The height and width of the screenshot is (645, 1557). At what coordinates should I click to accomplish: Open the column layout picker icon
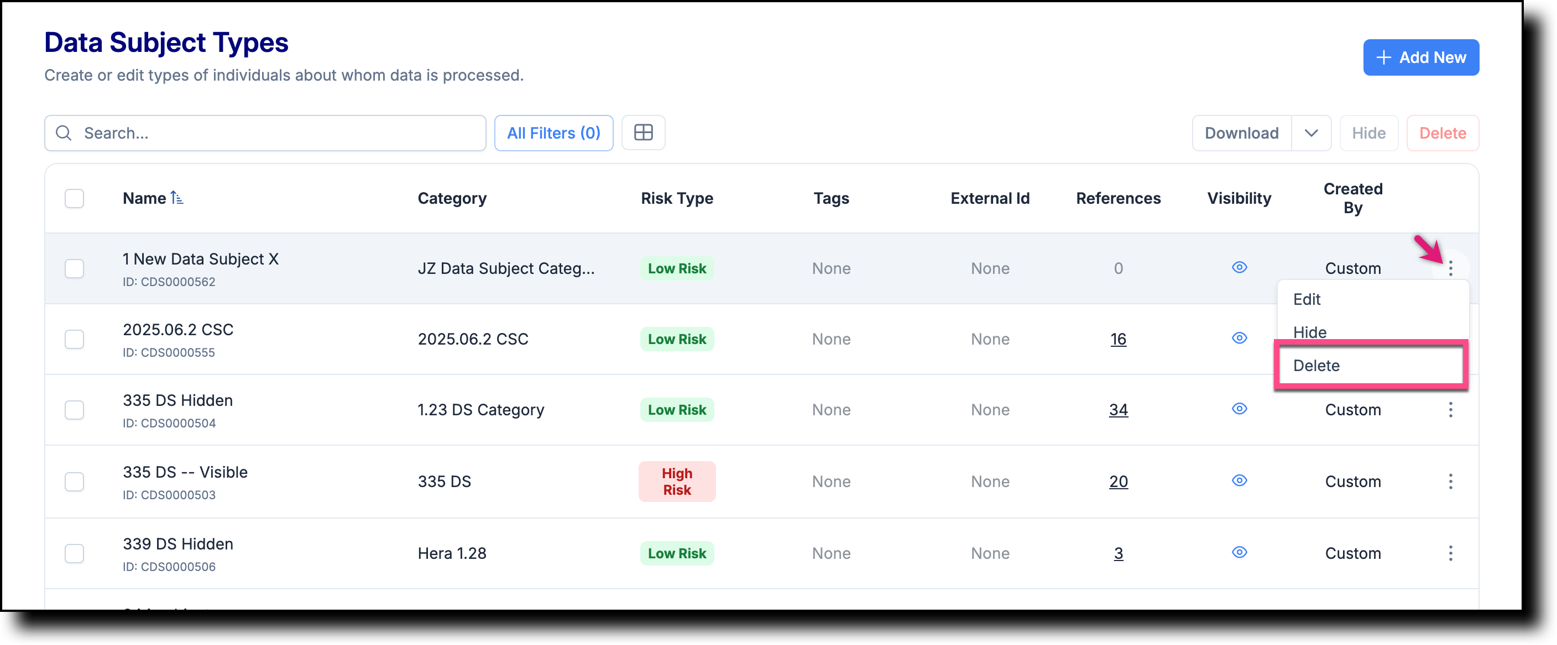pyautogui.click(x=643, y=133)
